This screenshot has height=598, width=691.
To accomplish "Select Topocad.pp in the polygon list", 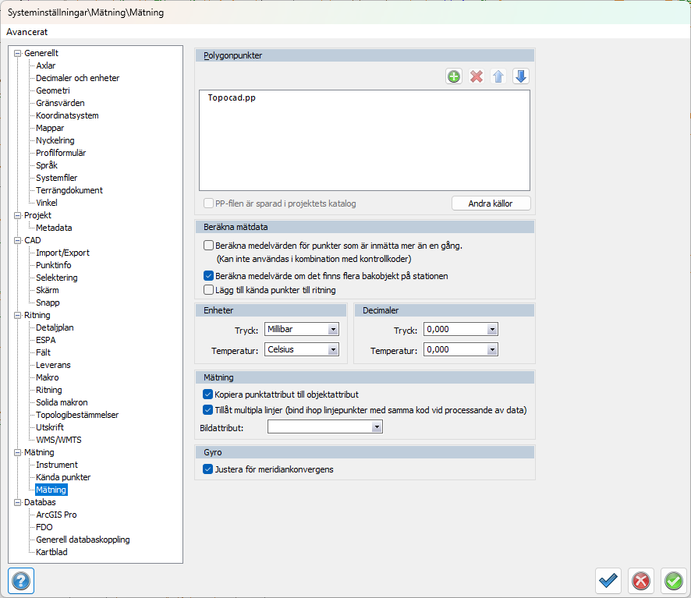I will pyautogui.click(x=232, y=99).
